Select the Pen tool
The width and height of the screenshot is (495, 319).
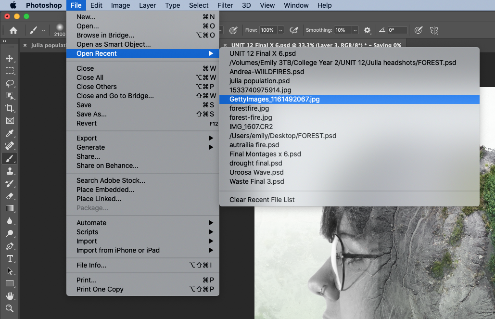click(x=10, y=246)
